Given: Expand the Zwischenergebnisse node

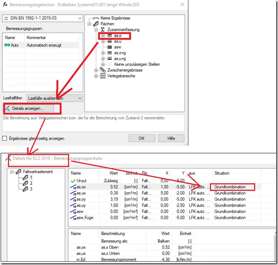Looking at the screenshot, I should [x=96, y=70].
